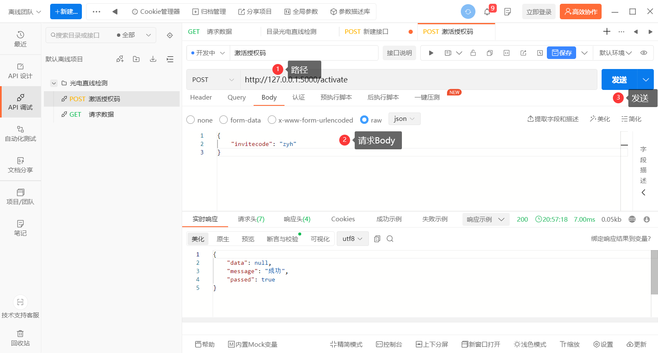
Task: Switch to the Header tab
Action: click(201, 97)
